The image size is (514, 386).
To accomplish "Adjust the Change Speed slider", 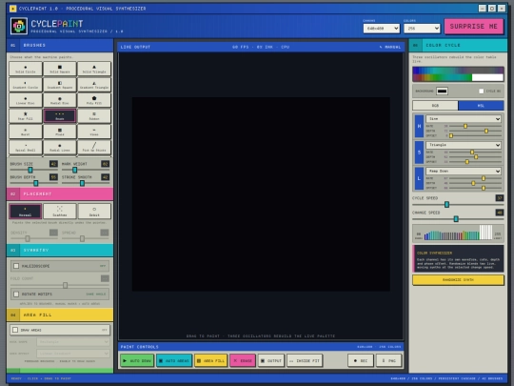I will (x=458, y=219).
